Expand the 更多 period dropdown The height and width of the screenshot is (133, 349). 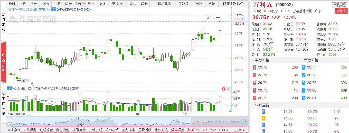[117, 4]
